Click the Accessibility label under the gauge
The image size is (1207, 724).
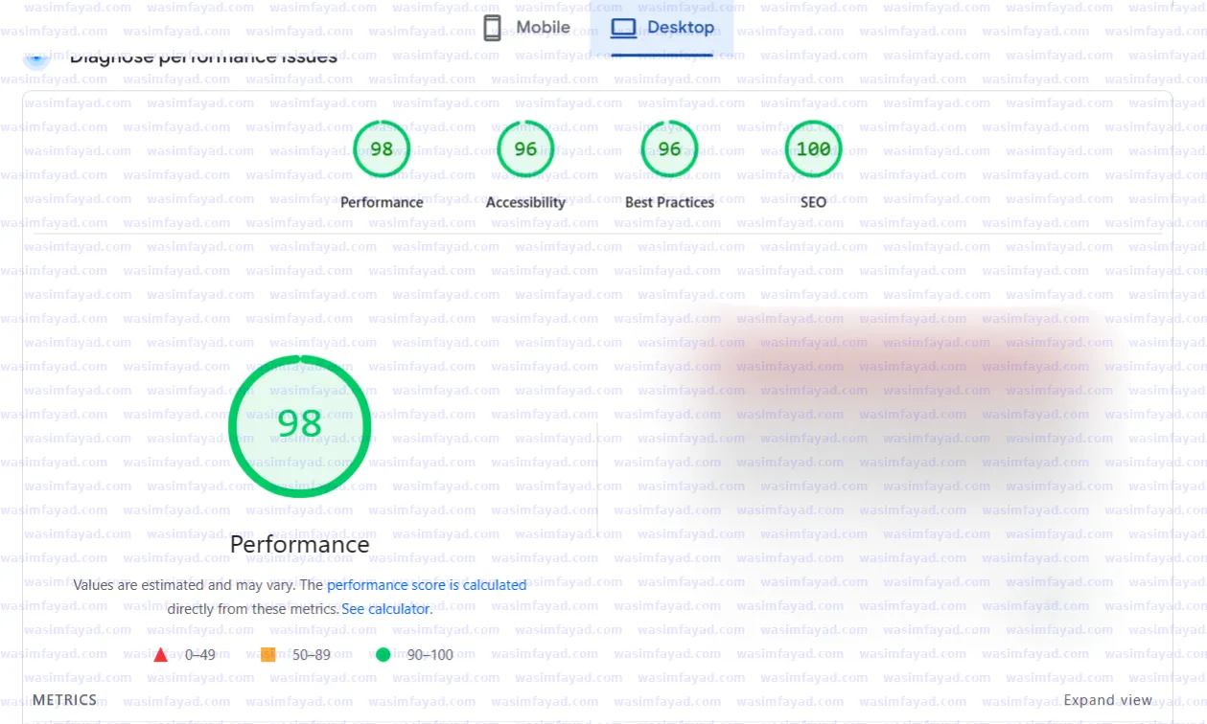tap(525, 202)
